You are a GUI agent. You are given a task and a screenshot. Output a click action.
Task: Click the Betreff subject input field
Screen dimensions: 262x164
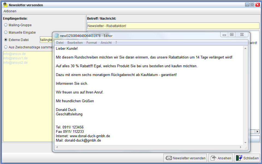coord(173,26)
